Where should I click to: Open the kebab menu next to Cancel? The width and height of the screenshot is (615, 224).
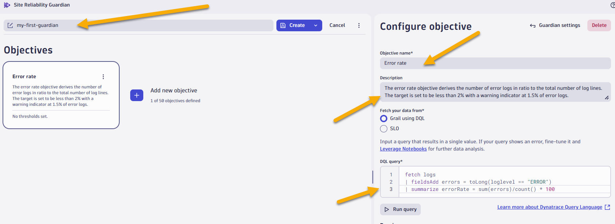pyautogui.click(x=359, y=25)
